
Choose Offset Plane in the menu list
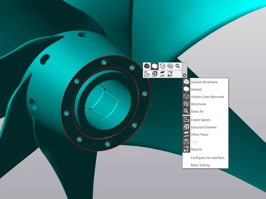pyautogui.click(x=205, y=135)
